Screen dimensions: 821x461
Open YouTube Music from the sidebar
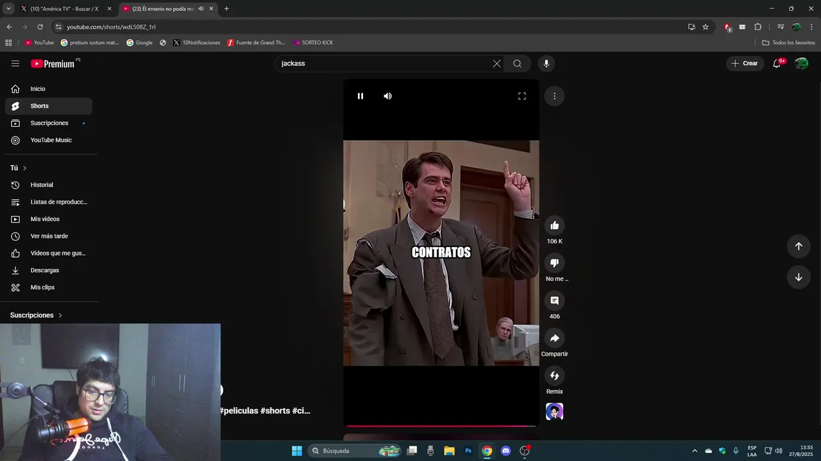49,140
